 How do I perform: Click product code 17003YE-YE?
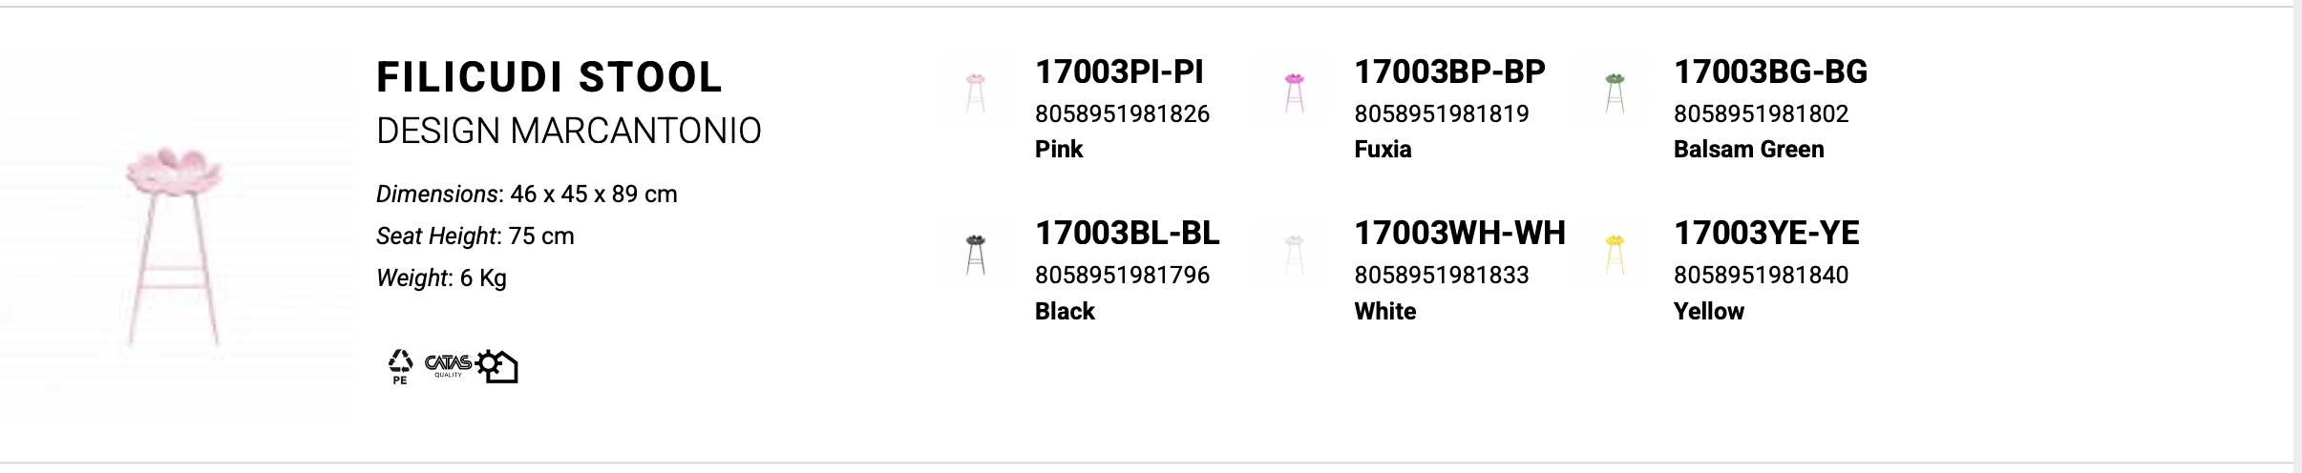(1766, 233)
